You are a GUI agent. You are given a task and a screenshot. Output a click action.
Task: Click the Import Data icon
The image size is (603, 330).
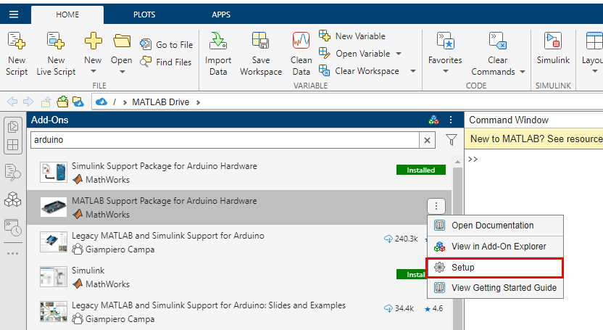click(218, 41)
